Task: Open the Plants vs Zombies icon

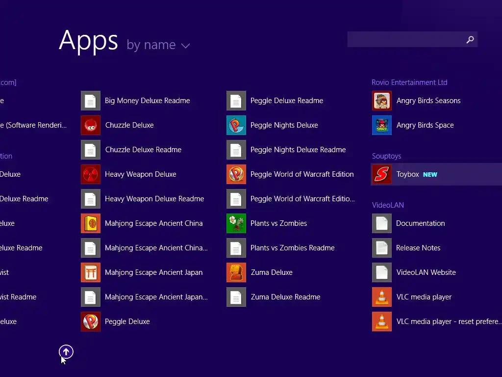Action: pyautogui.click(x=236, y=223)
